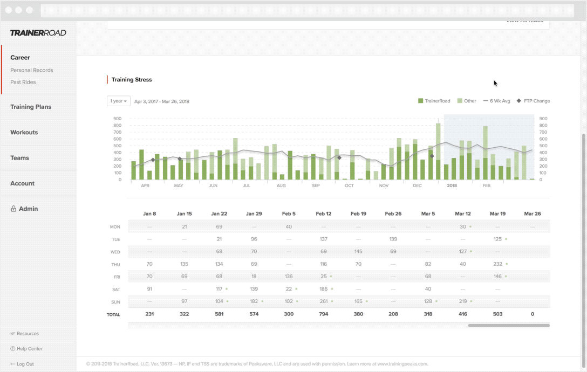Select the Feb 12 week column header

pos(324,213)
